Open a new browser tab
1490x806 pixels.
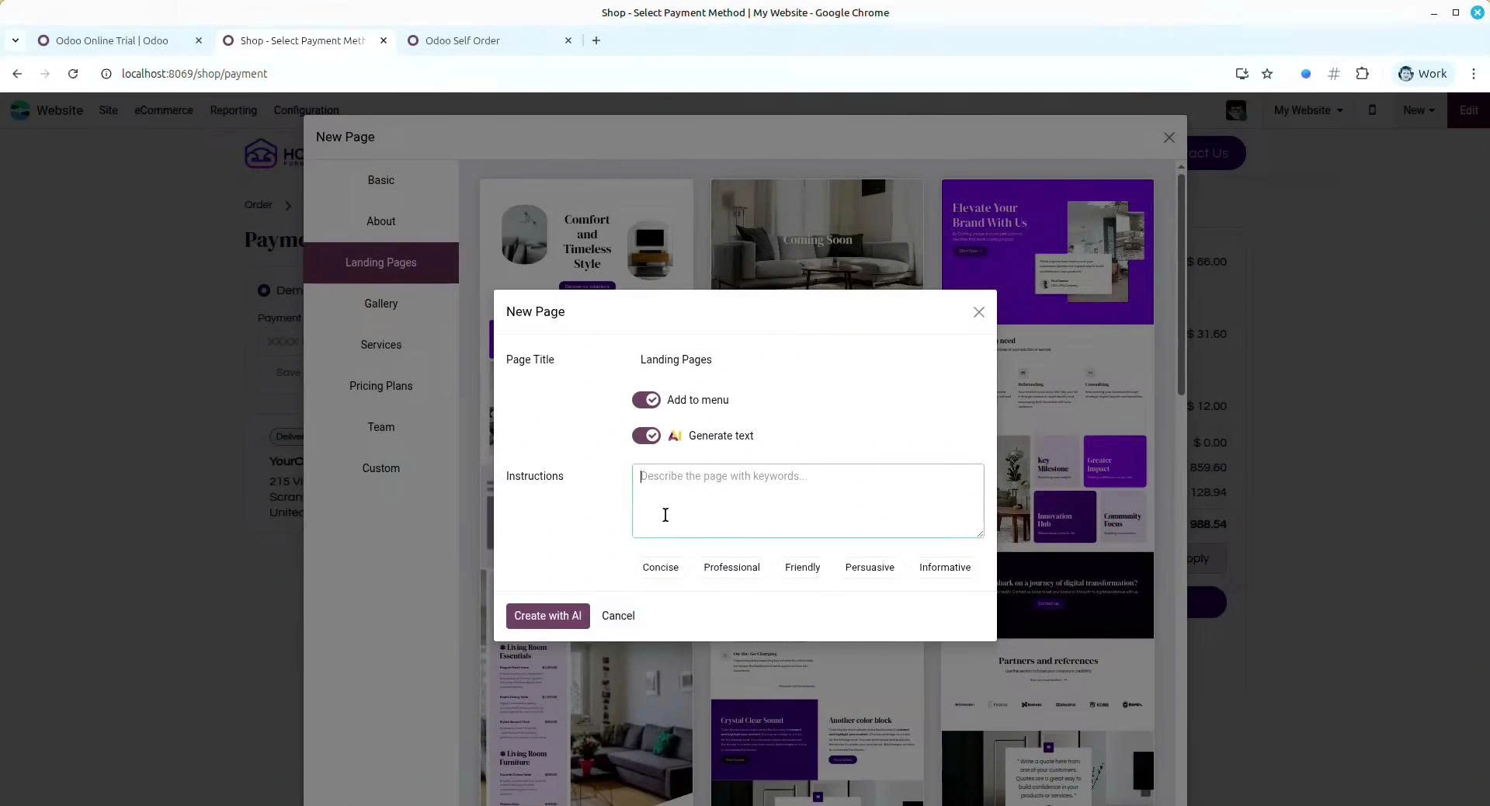[x=596, y=40]
